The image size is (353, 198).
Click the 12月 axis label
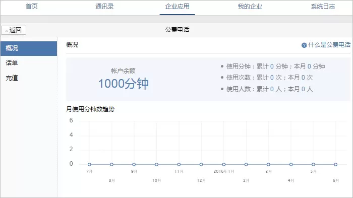point(201,180)
